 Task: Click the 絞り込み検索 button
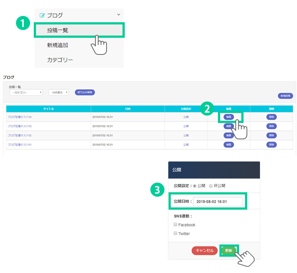click(85, 92)
